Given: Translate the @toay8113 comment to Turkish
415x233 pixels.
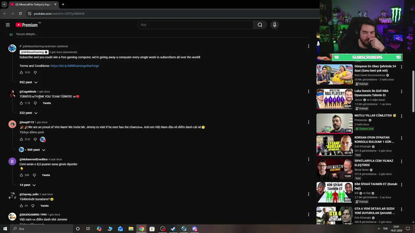Looking at the screenshot, I should (x=32, y=132).
